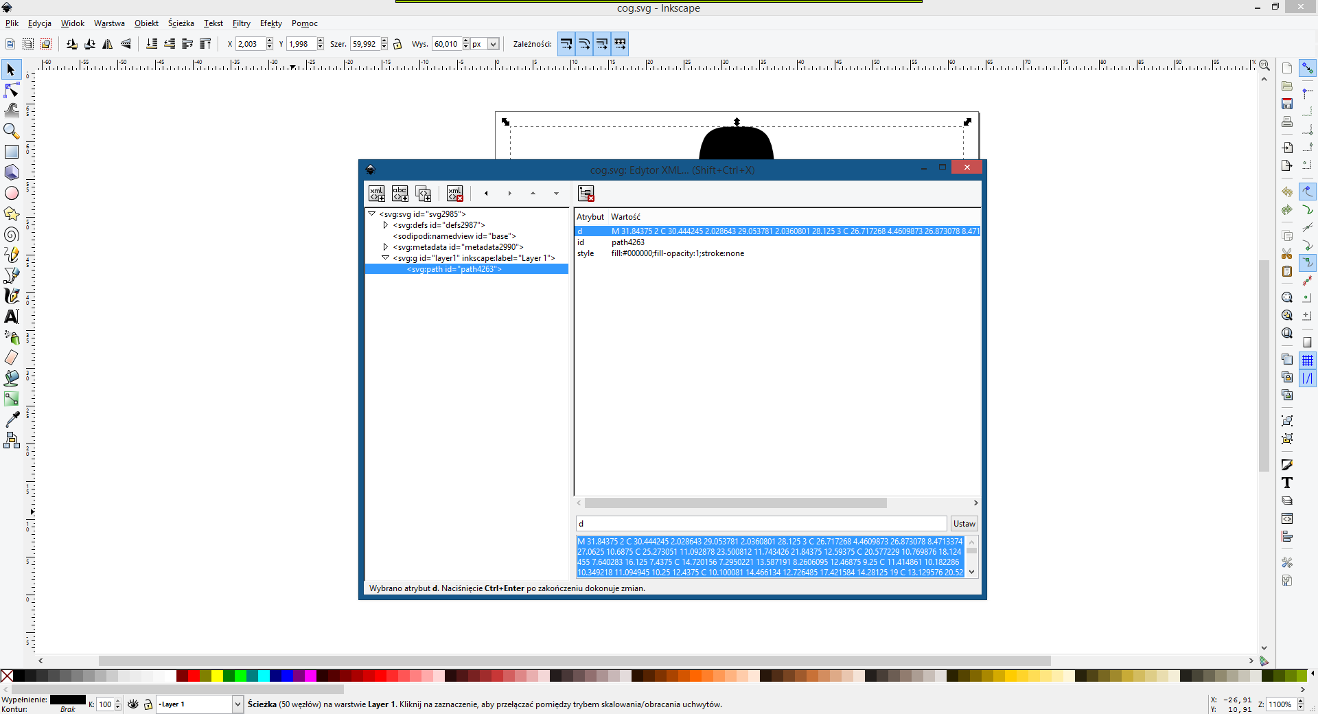
Task: Pick the red swatch in palette
Action: (x=194, y=676)
